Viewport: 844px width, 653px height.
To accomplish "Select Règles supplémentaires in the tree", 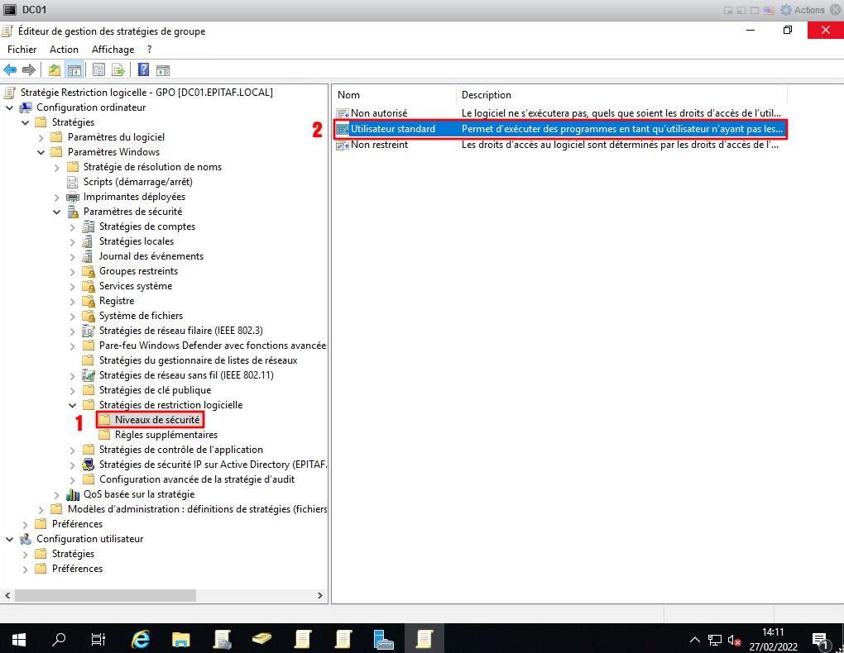I will [165, 435].
